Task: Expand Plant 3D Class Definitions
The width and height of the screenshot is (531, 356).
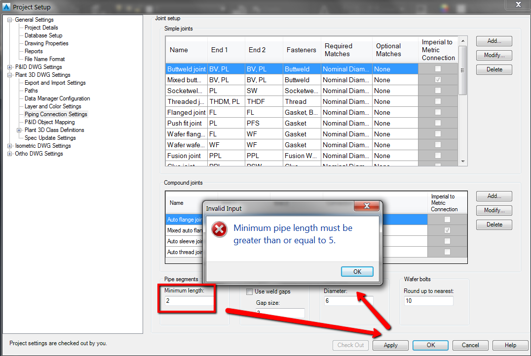Action: [18, 130]
